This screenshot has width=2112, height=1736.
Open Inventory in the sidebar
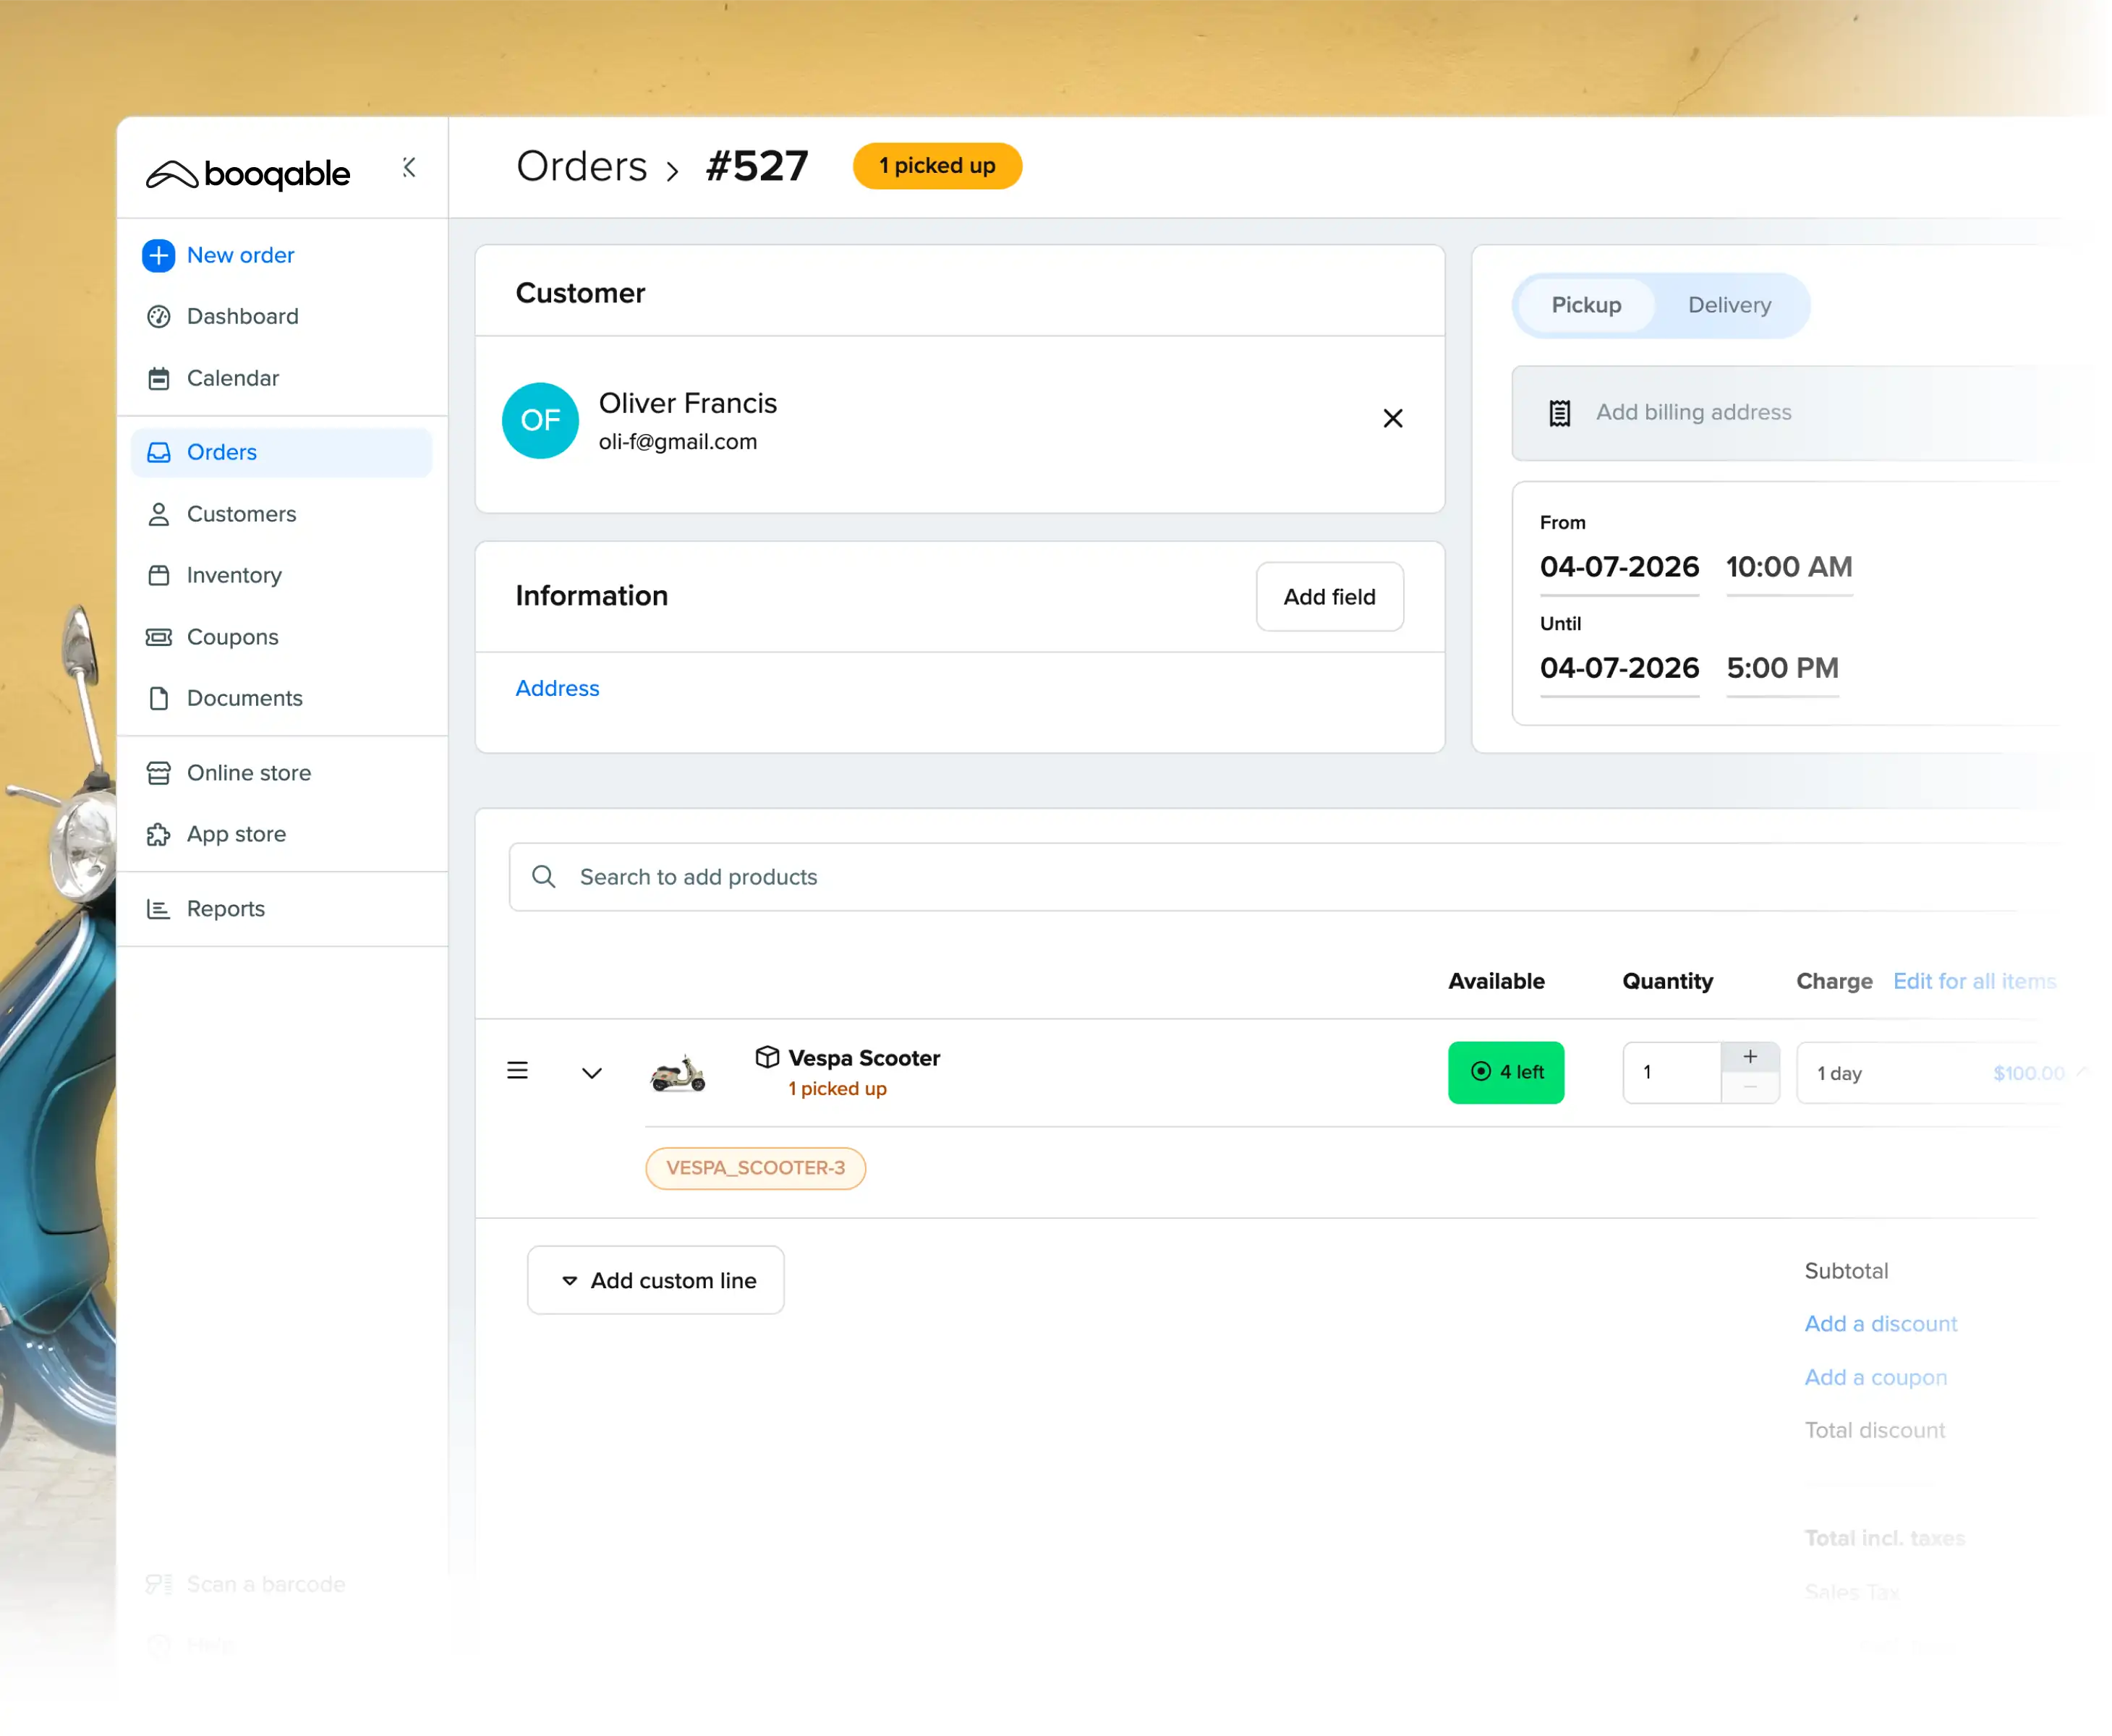coord(234,575)
